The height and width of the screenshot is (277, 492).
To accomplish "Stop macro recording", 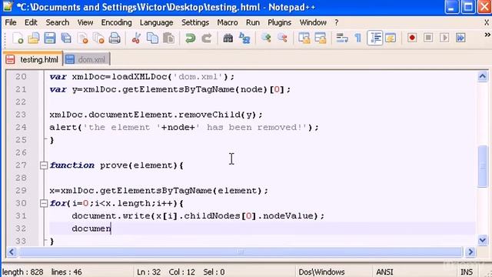I will click(428, 38).
